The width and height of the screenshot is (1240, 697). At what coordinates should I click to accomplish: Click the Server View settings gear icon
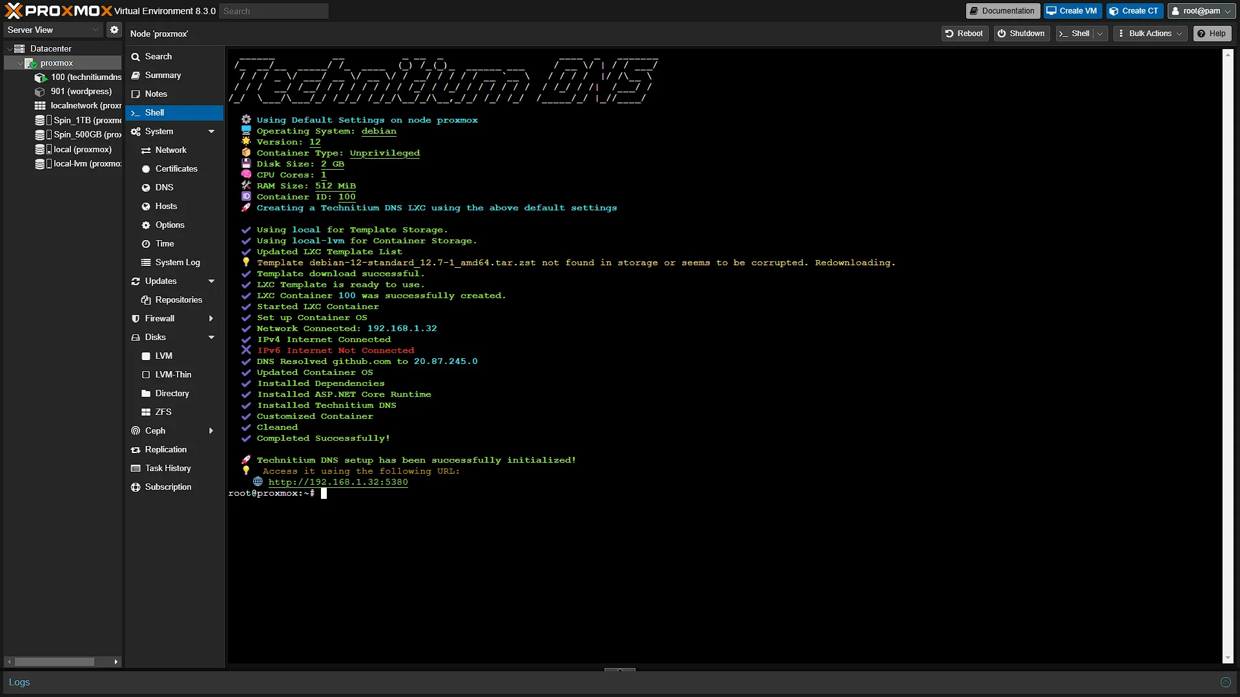coord(114,30)
